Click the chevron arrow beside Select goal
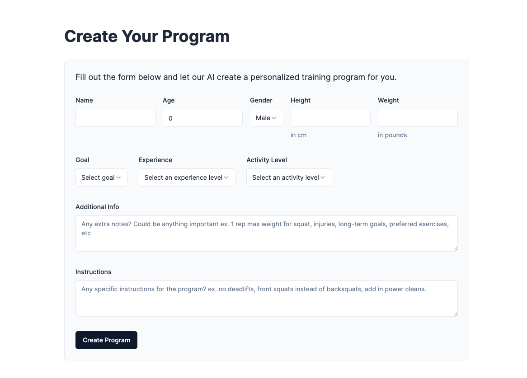 click(x=118, y=178)
